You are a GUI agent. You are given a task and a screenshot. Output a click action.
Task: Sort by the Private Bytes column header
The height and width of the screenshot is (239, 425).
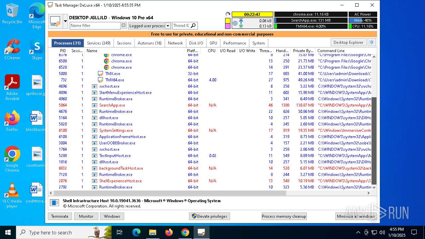click(x=303, y=51)
